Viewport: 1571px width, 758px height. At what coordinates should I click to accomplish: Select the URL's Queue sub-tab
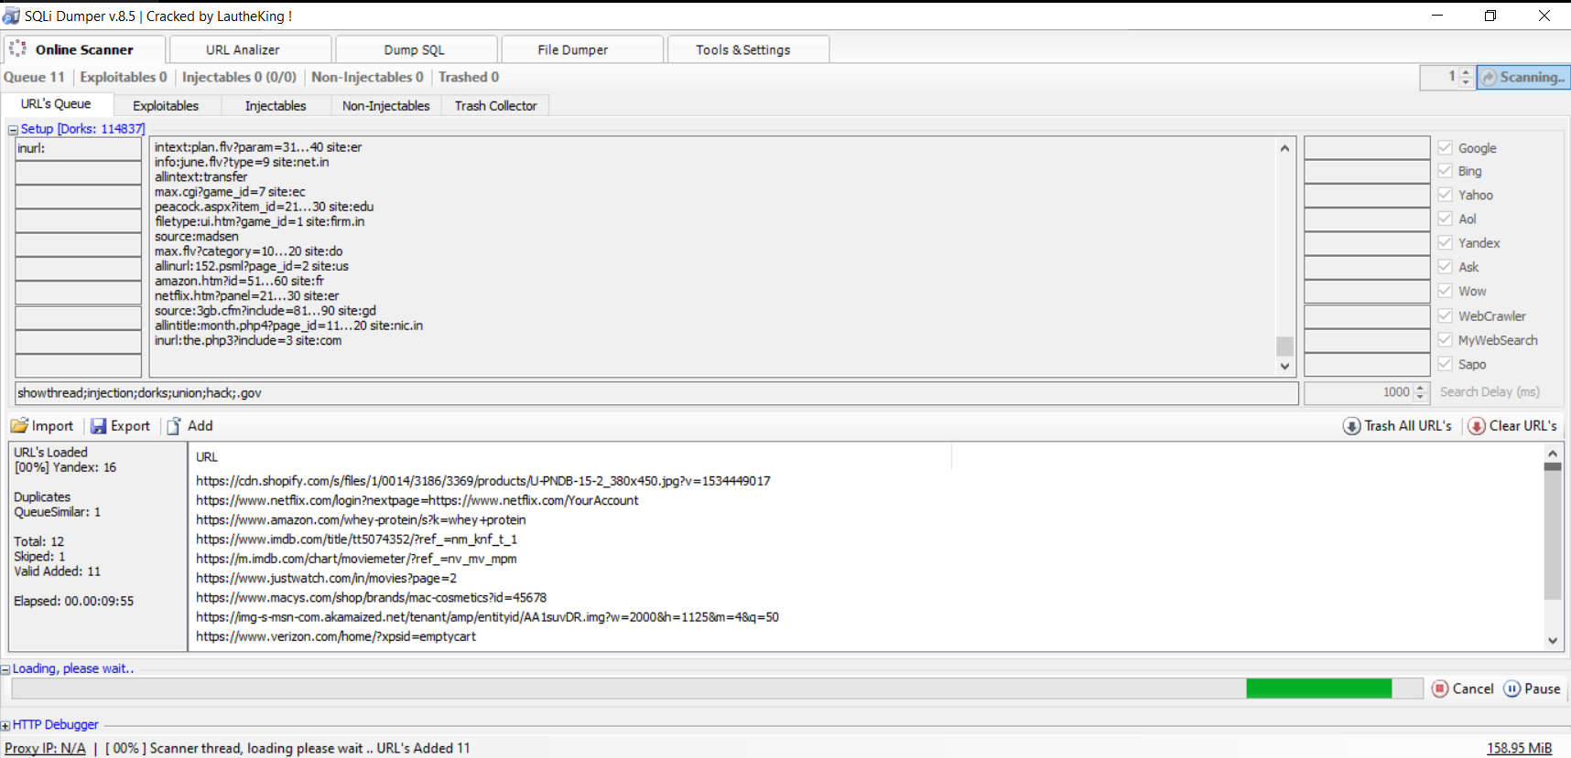[56, 104]
